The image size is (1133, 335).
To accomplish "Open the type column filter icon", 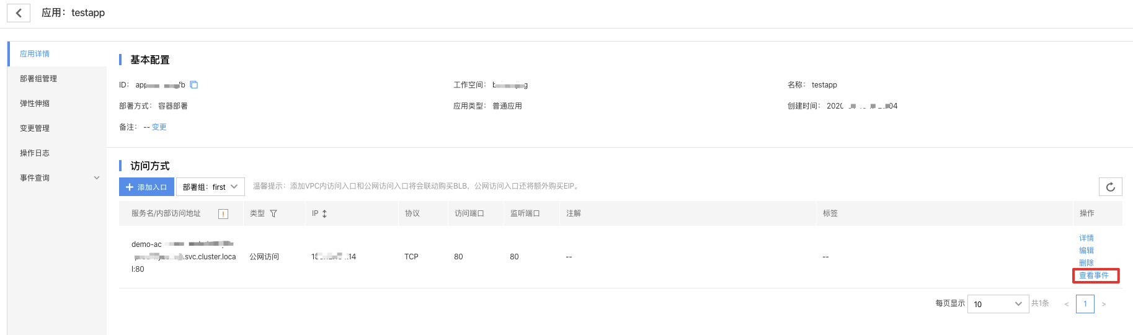I will [x=273, y=213].
